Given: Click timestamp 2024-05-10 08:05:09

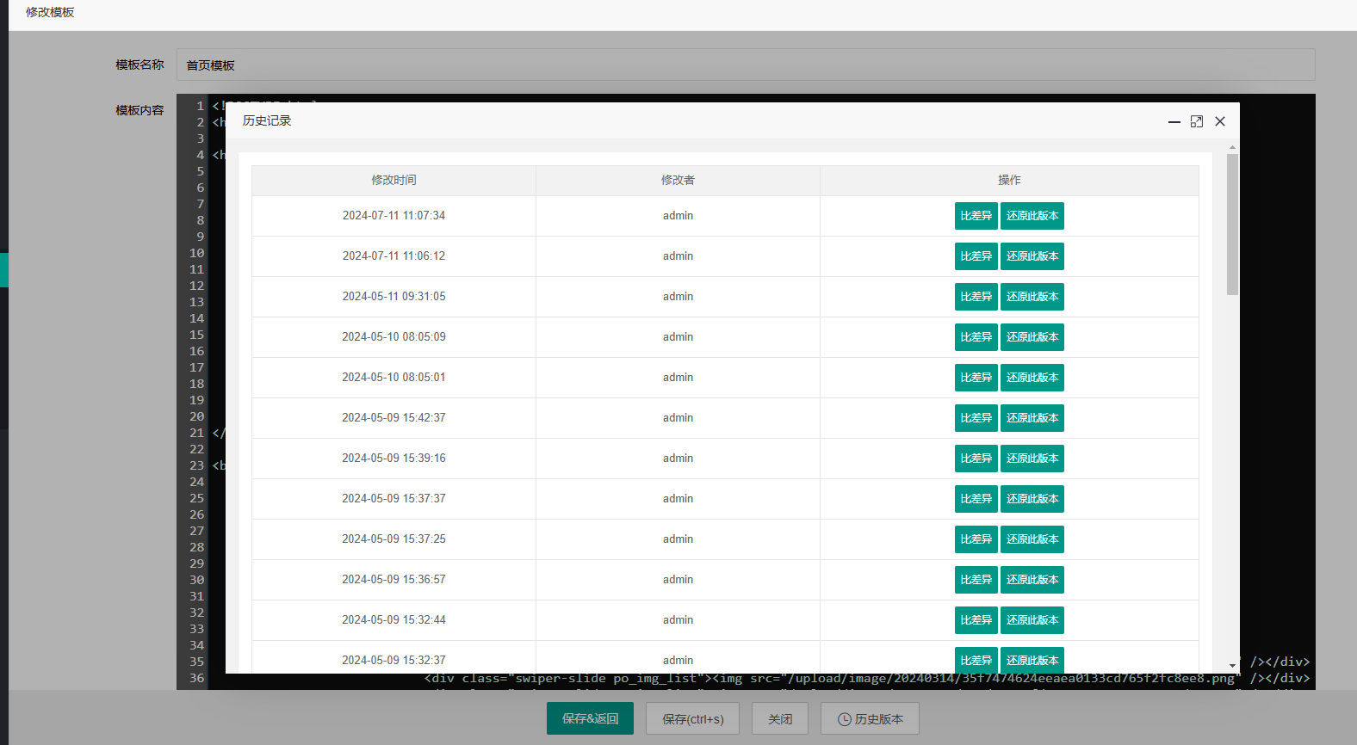Looking at the screenshot, I should 393,337.
